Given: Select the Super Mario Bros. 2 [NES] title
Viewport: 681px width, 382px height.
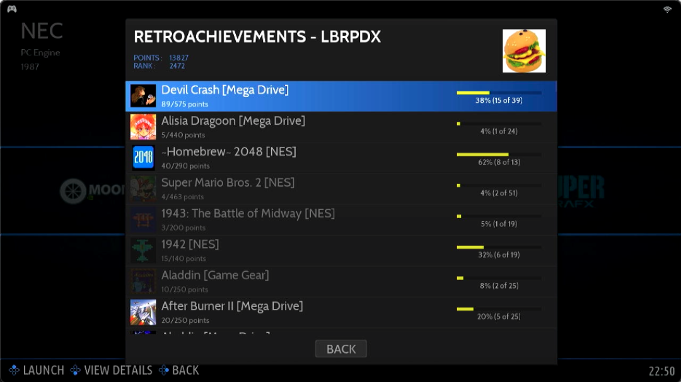Looking at the screenshot, I should pos(228,182).
